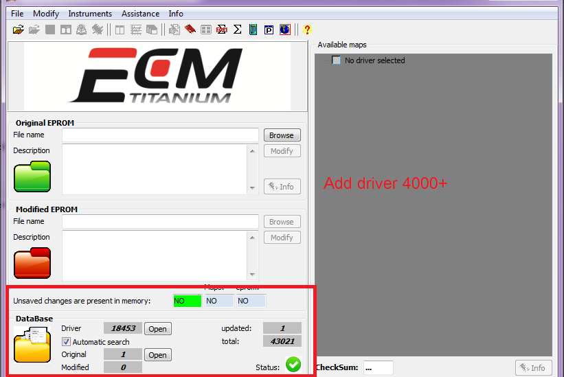Click the green status checkmark icon
Viewport: 564px width, 377px height.
click(293, 365)
